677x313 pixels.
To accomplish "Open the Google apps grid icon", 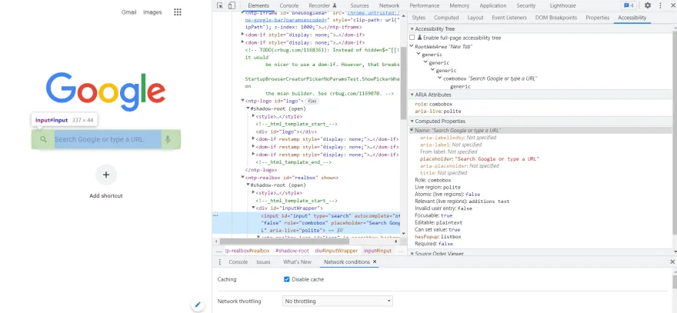I will (178, 12).
